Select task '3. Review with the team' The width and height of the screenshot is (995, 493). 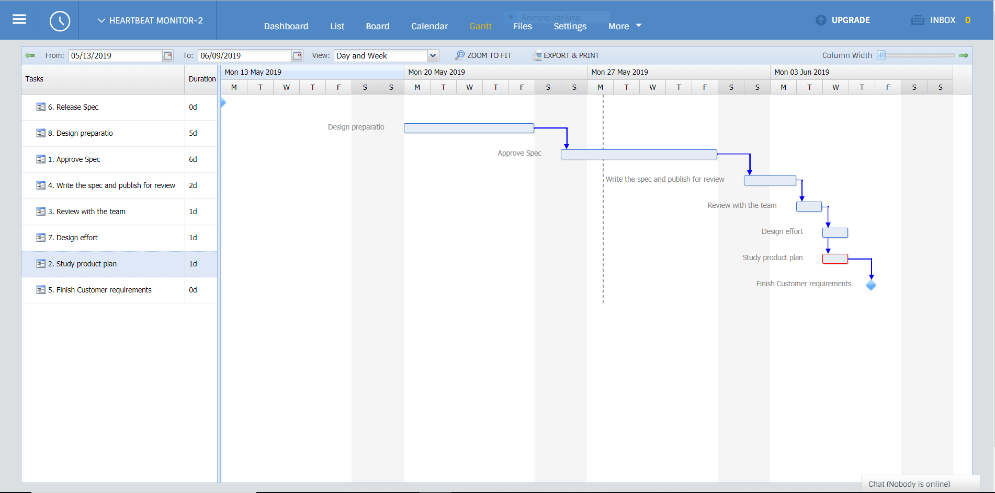tap(87, 212)
